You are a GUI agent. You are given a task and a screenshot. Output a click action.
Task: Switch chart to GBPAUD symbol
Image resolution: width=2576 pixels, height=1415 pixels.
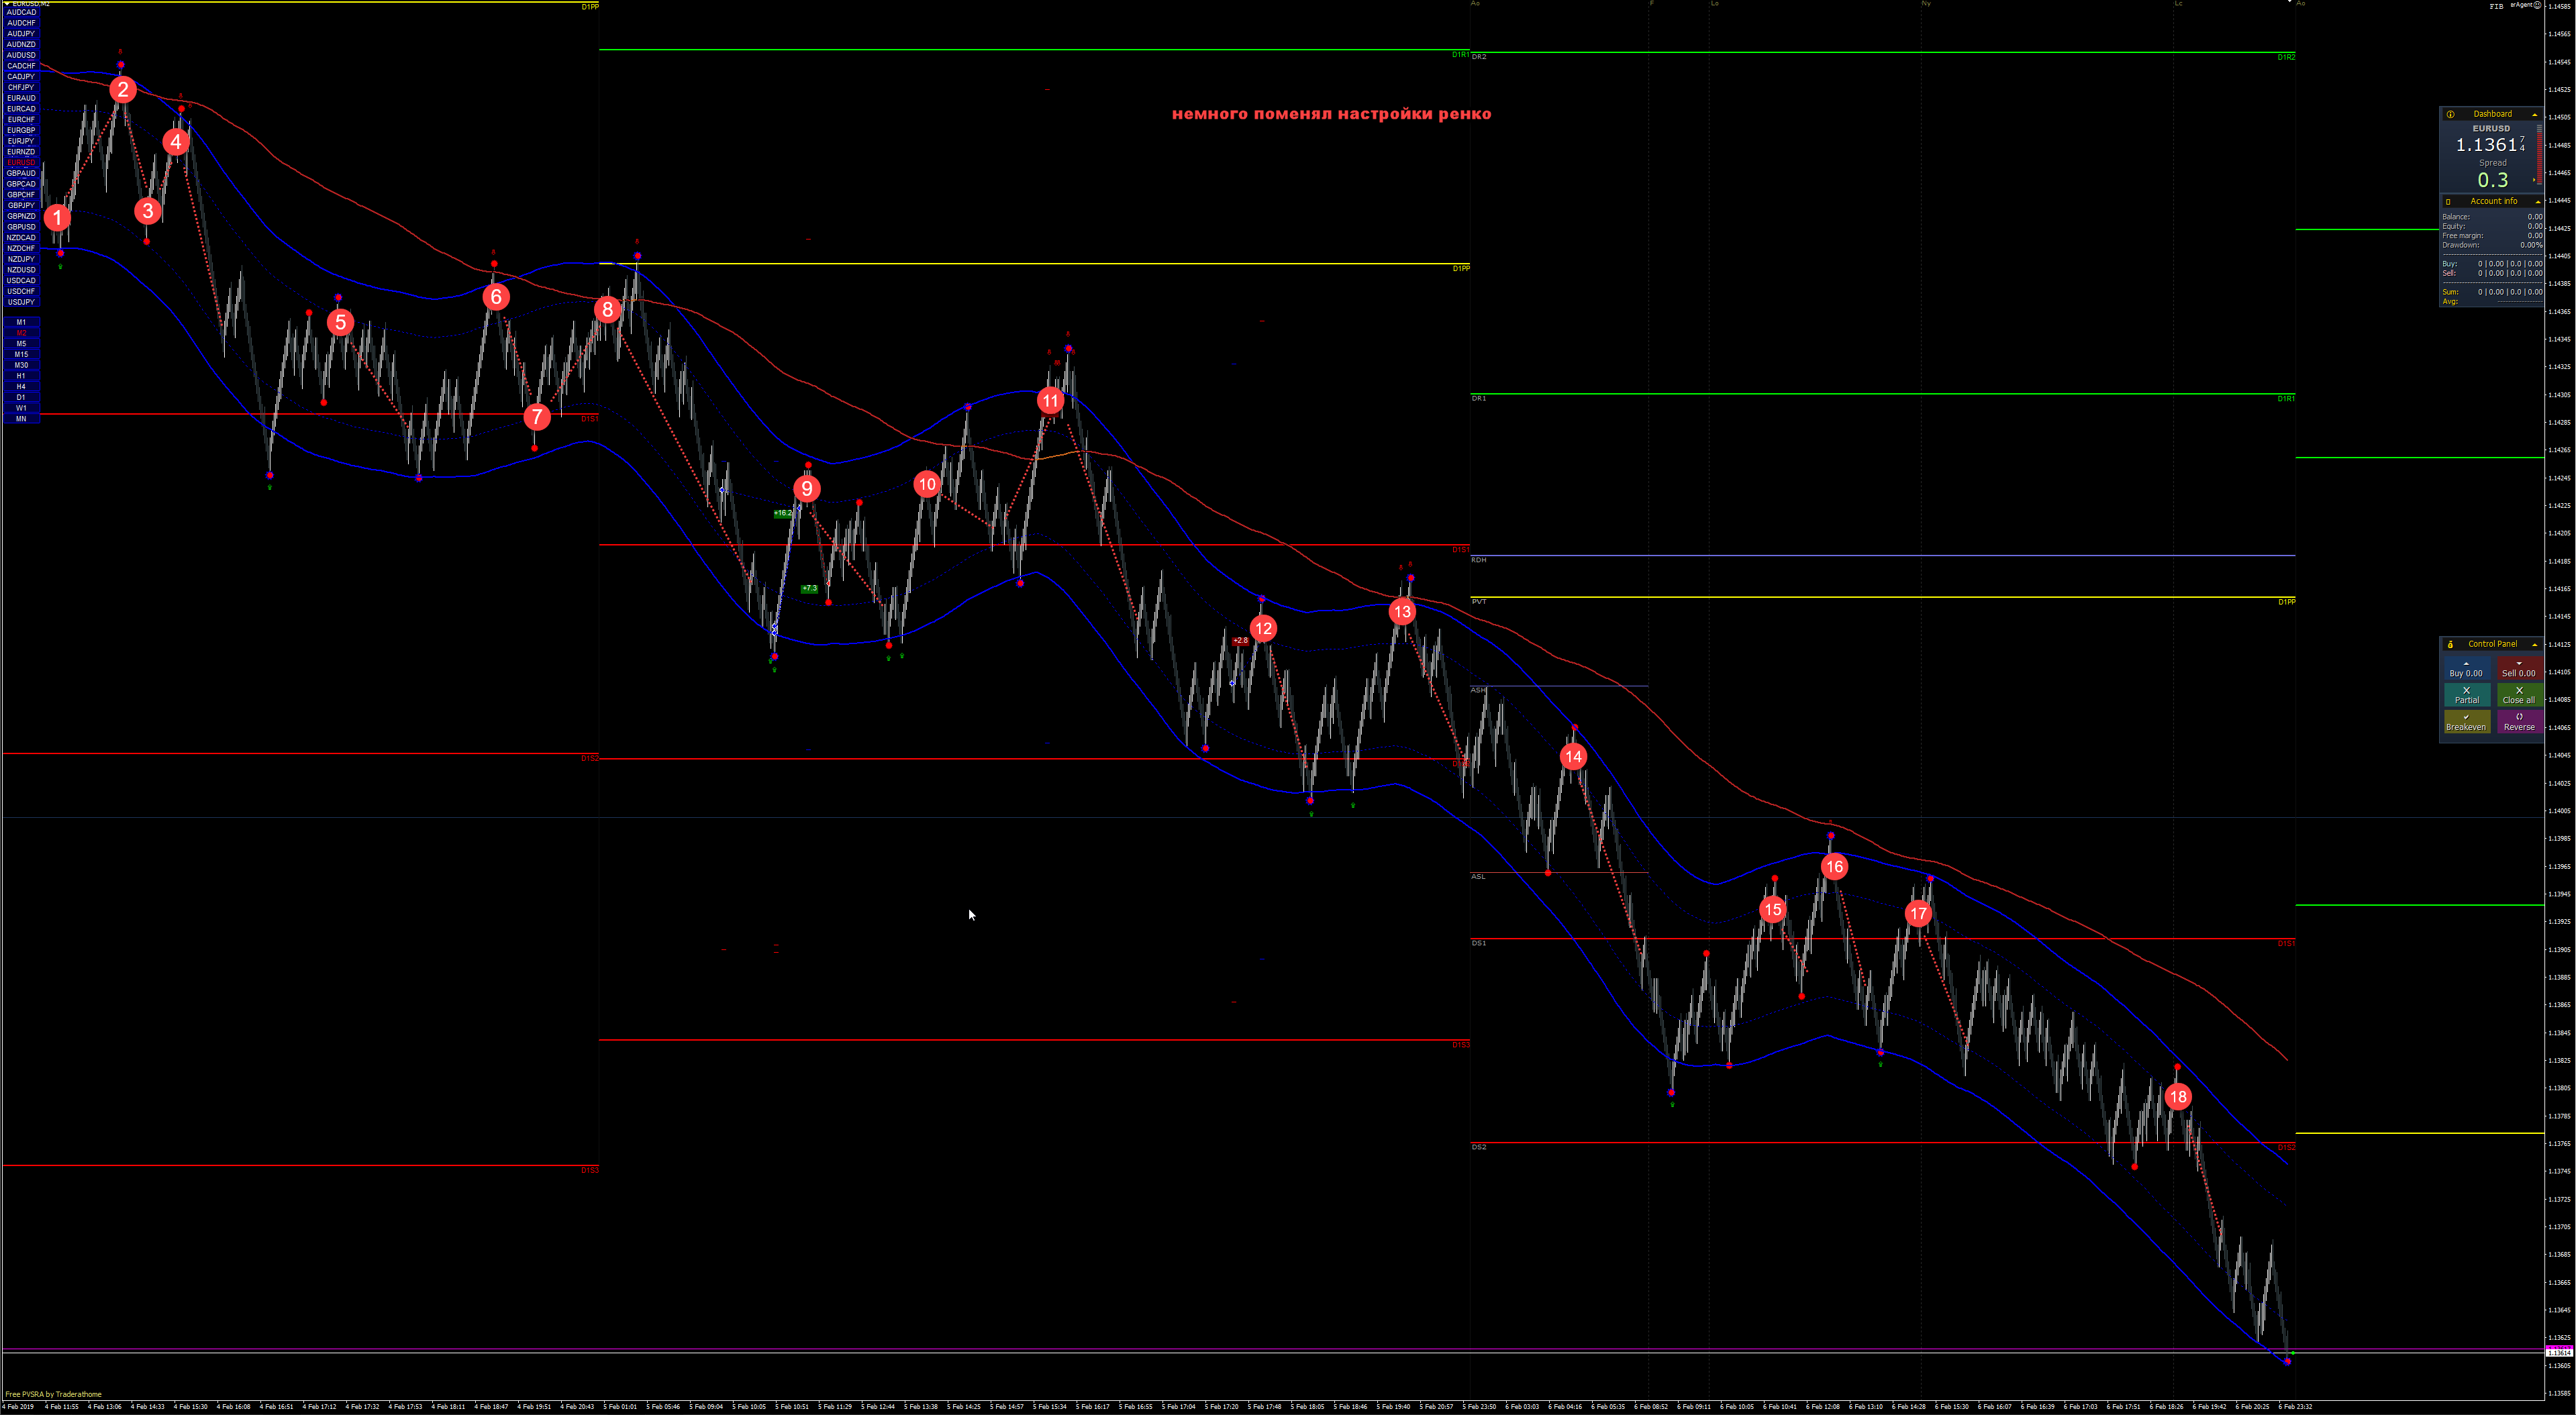21,173
